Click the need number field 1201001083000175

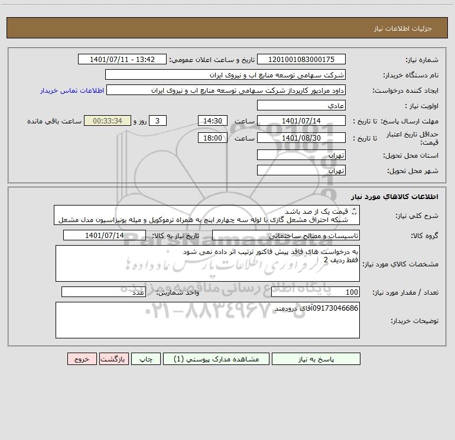coord(301,59)
